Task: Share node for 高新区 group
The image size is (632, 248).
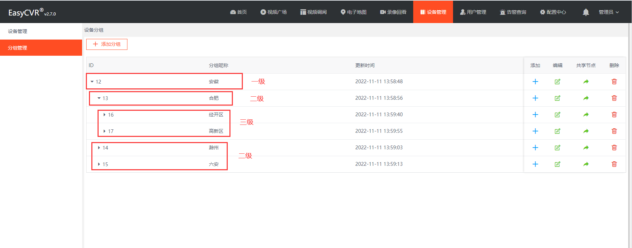Action: pos(586,131)
